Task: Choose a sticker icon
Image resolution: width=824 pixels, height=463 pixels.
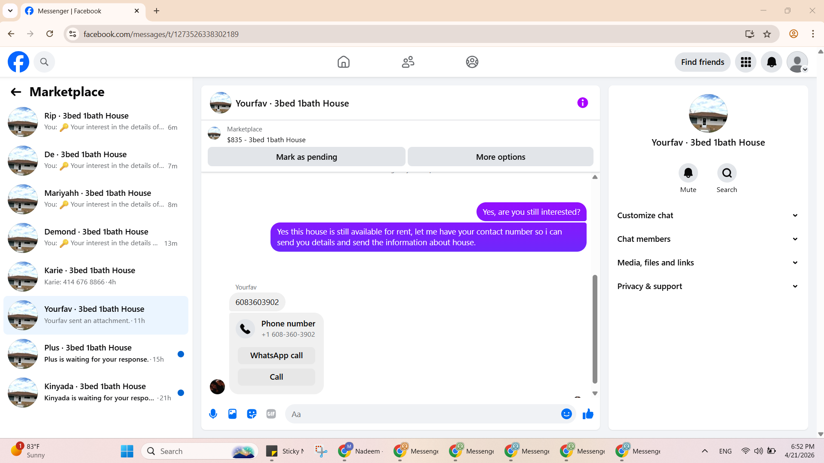Action: click(x=252, y=414)
